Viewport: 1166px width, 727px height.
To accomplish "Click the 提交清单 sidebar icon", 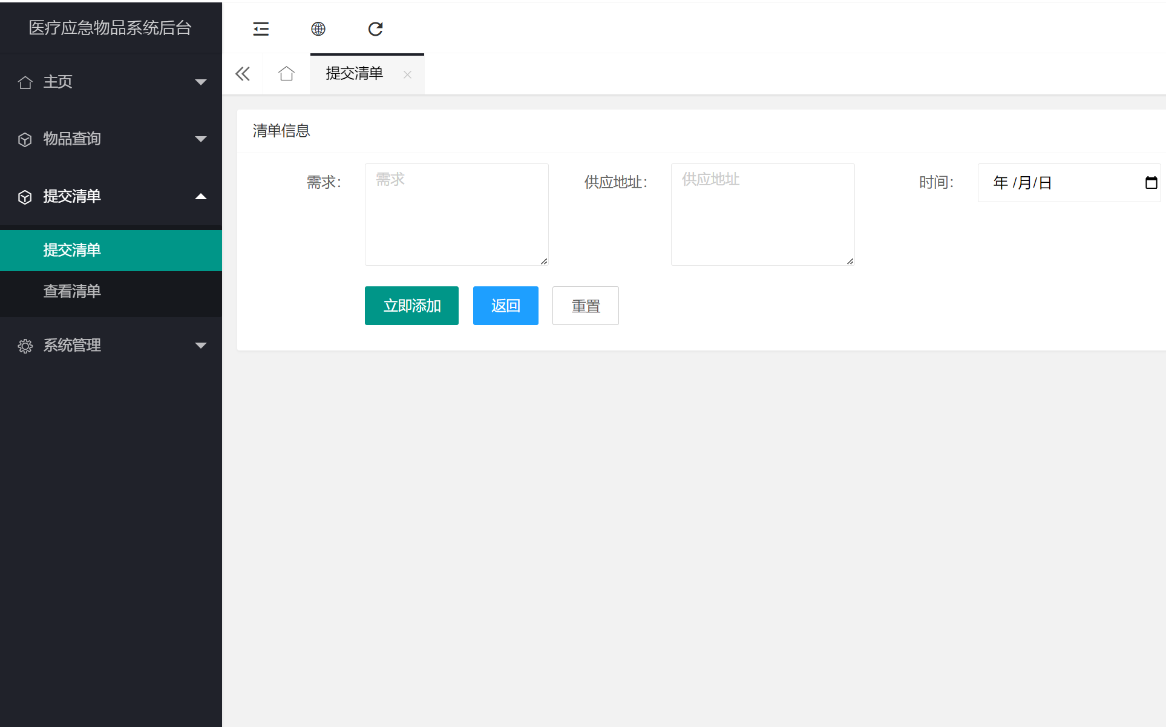I will tap(25, 196).
